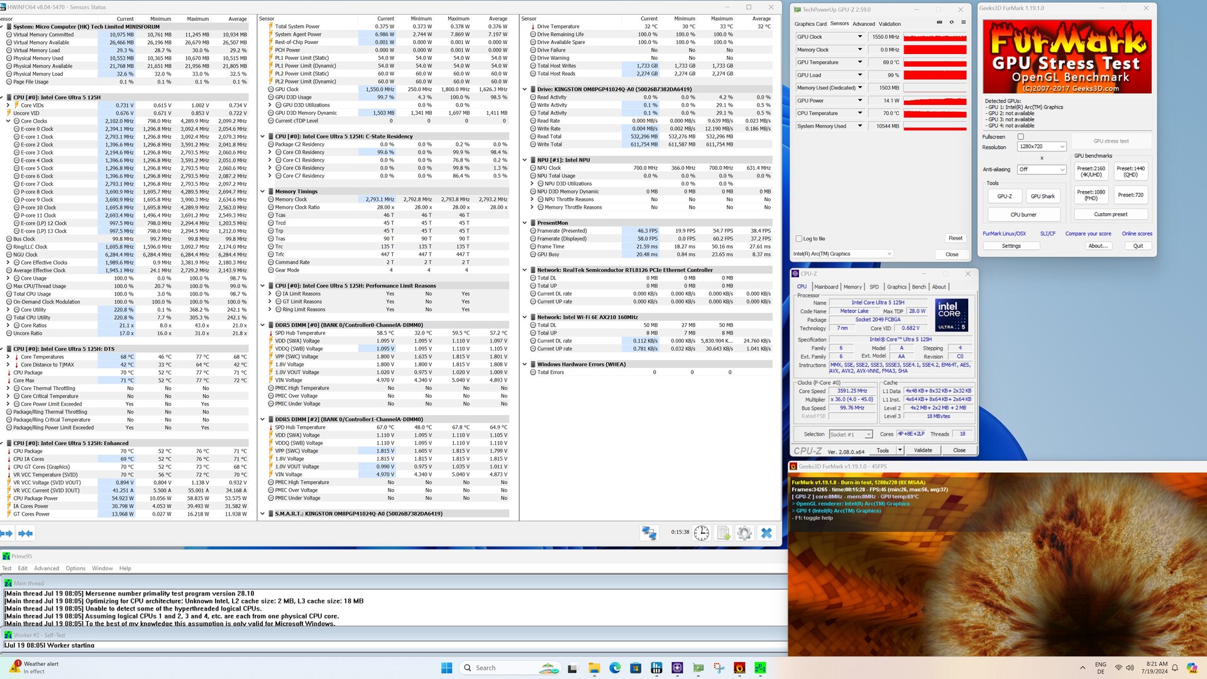Viewport: 1207px width, 679px height.
Task: Click the CPU burner button in FurMark
Action: pyautogui.click(x=1023, y=214)
